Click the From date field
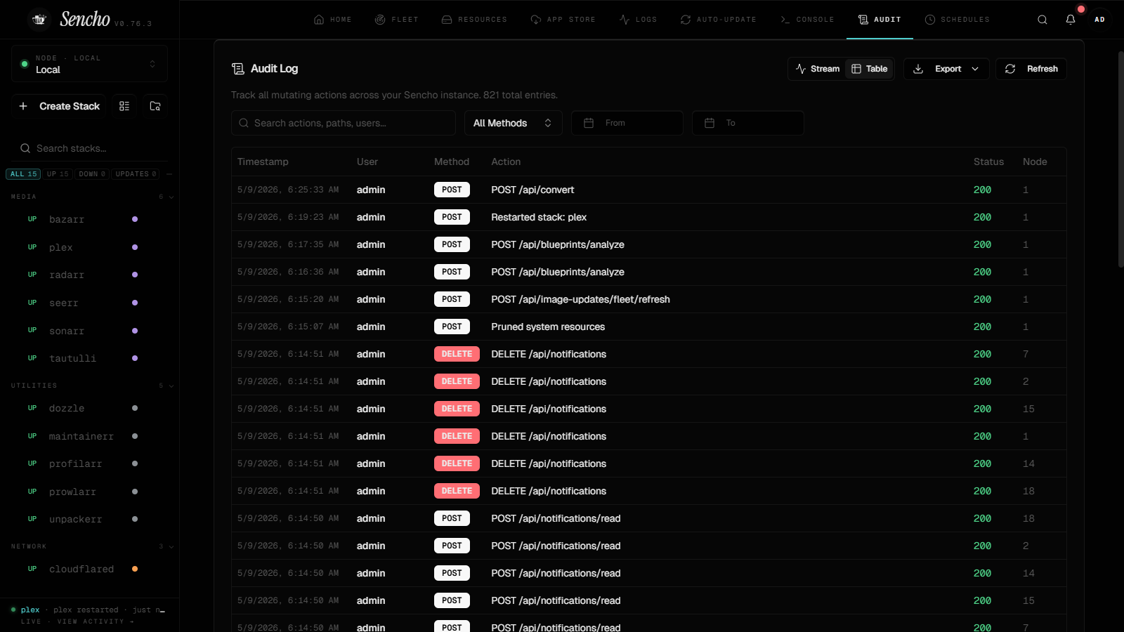Image resolution: width=1124 pixels, height=632 pixels. click(x=627, y=123)
